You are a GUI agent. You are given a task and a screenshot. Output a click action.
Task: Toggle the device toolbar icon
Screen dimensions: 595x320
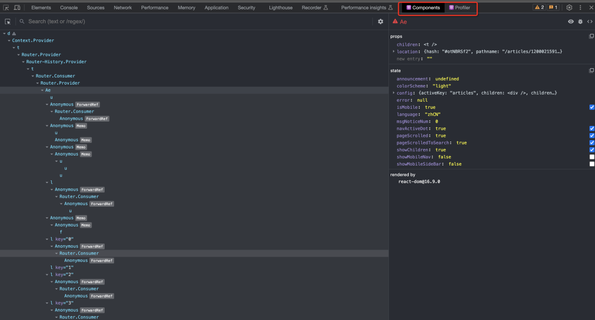17,8
